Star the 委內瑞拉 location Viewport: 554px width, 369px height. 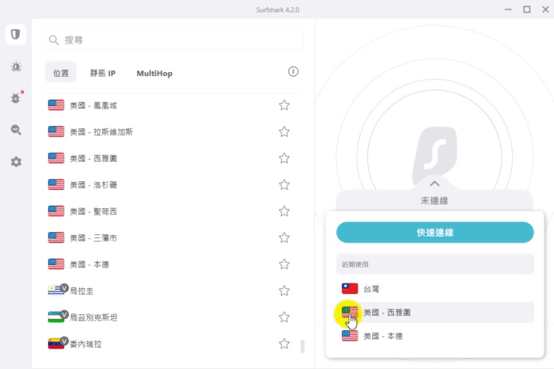(x=284, y=344)
